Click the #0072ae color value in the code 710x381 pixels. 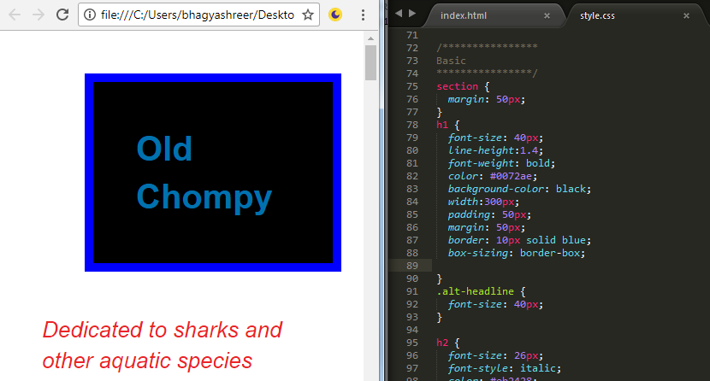click(506, 176)
